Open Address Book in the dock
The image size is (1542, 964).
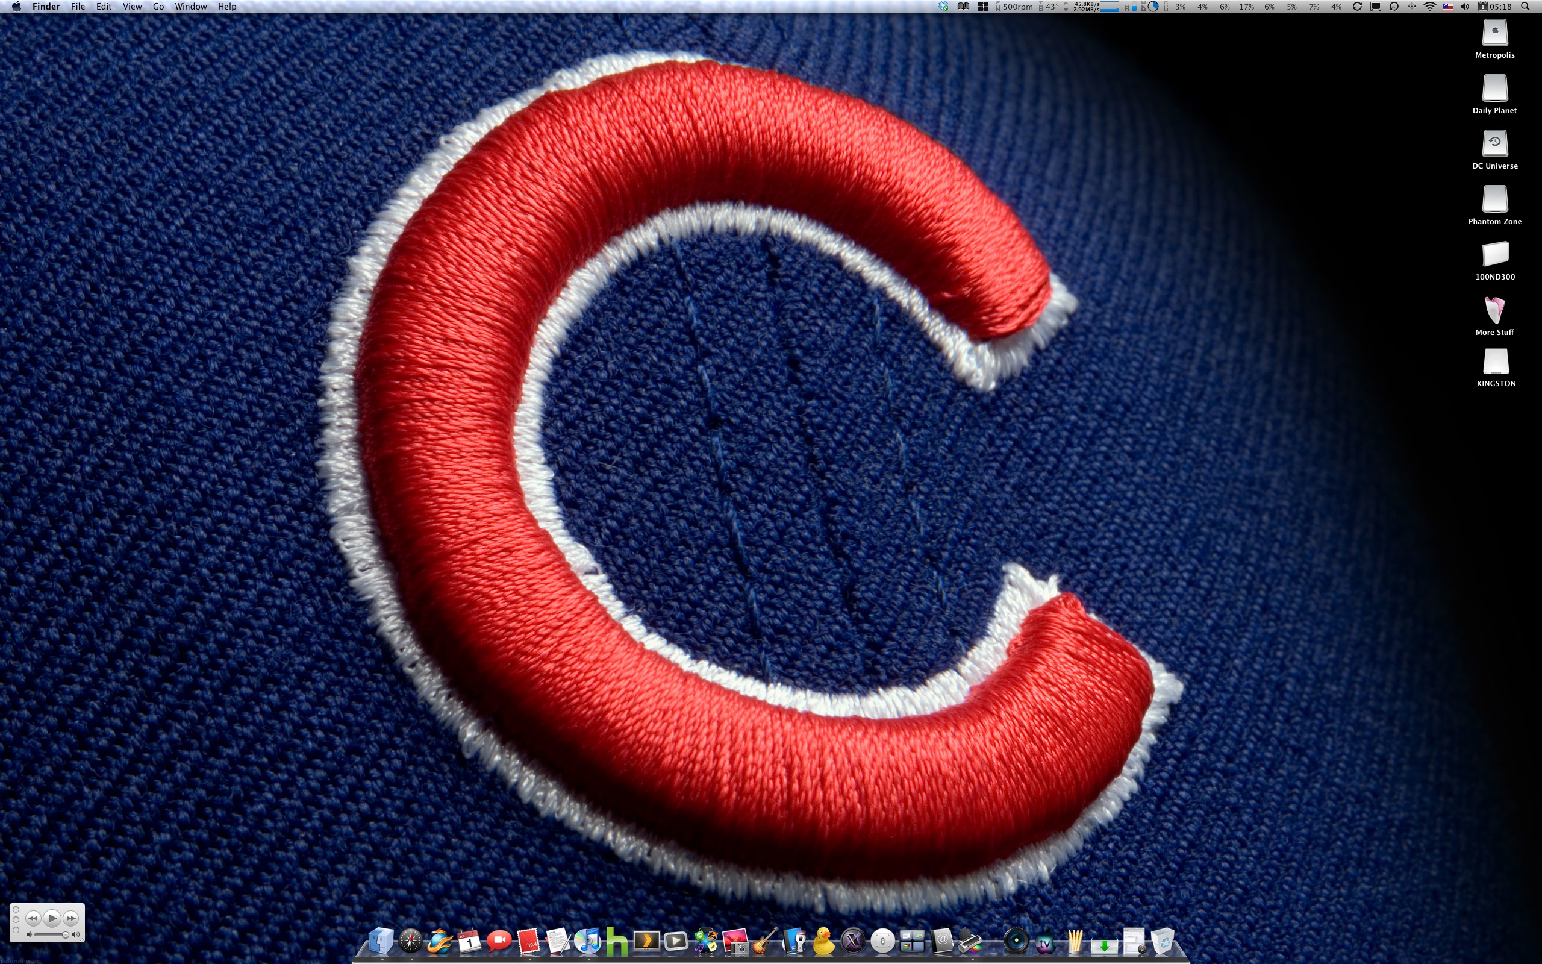tap(942, 941)
